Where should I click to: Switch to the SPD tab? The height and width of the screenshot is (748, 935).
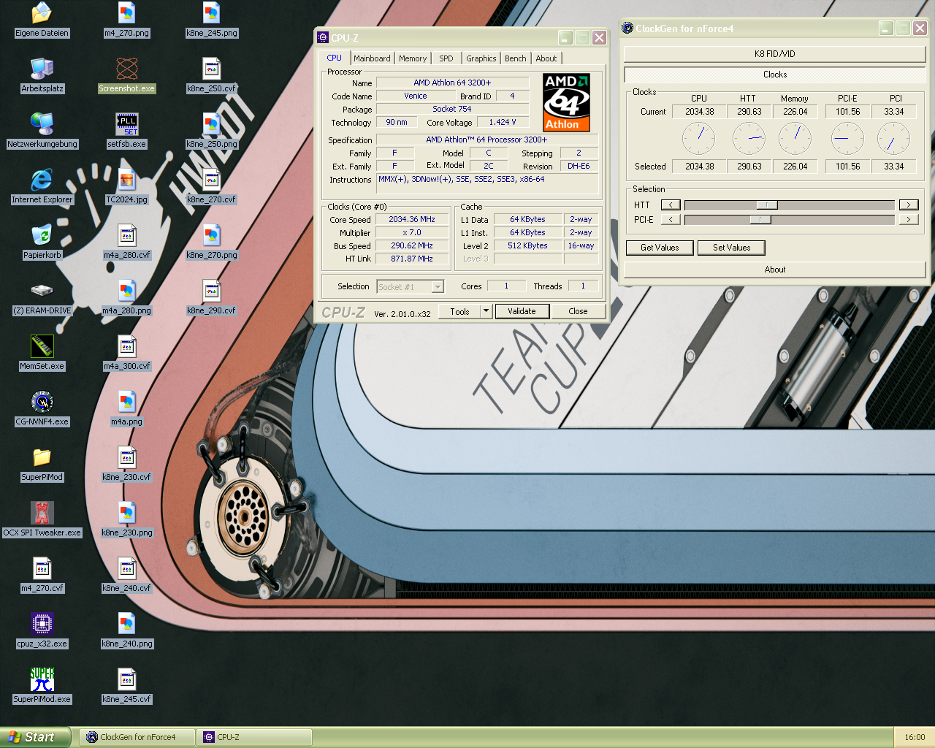point(446,58)
